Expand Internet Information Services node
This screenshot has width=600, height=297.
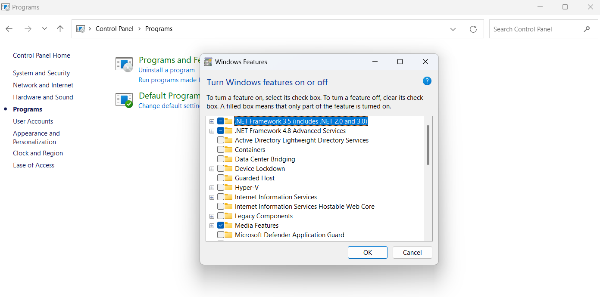pyautogui.click(x=212, y=197)
